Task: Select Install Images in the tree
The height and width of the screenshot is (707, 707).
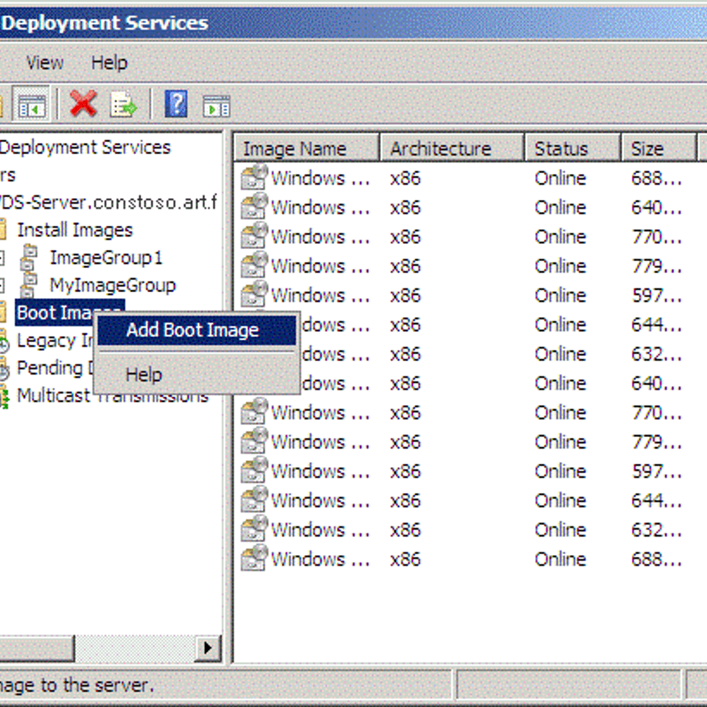Action: pyautogui.click(x=75, y=230)
